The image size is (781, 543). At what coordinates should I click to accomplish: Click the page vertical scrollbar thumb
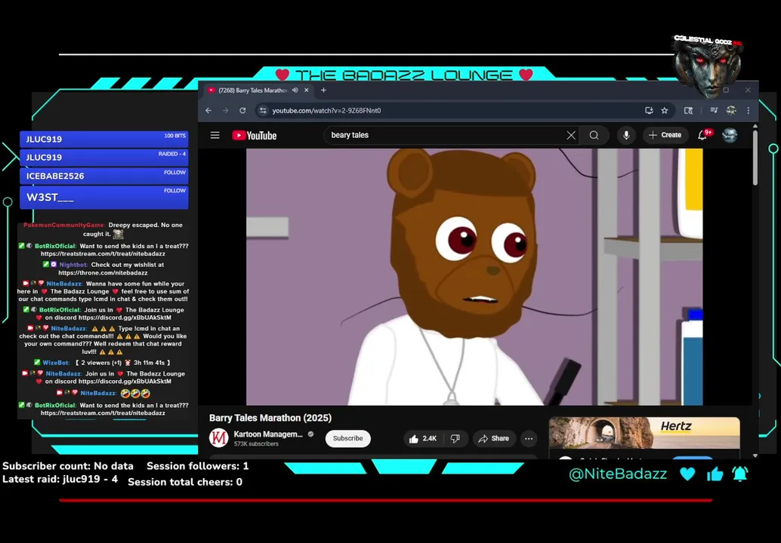[x=755, y=158]
